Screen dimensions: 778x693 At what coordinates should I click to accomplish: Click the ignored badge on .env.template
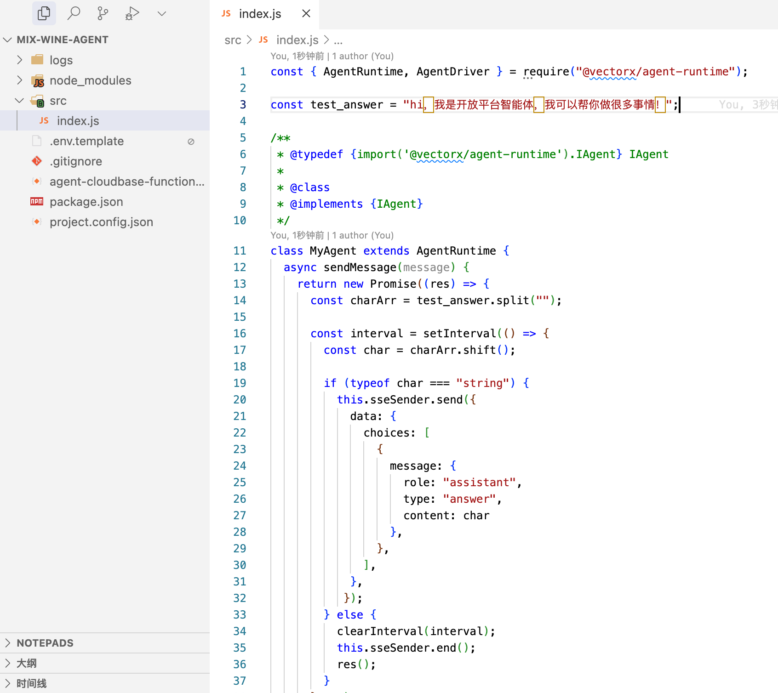(x=191, y=142)
